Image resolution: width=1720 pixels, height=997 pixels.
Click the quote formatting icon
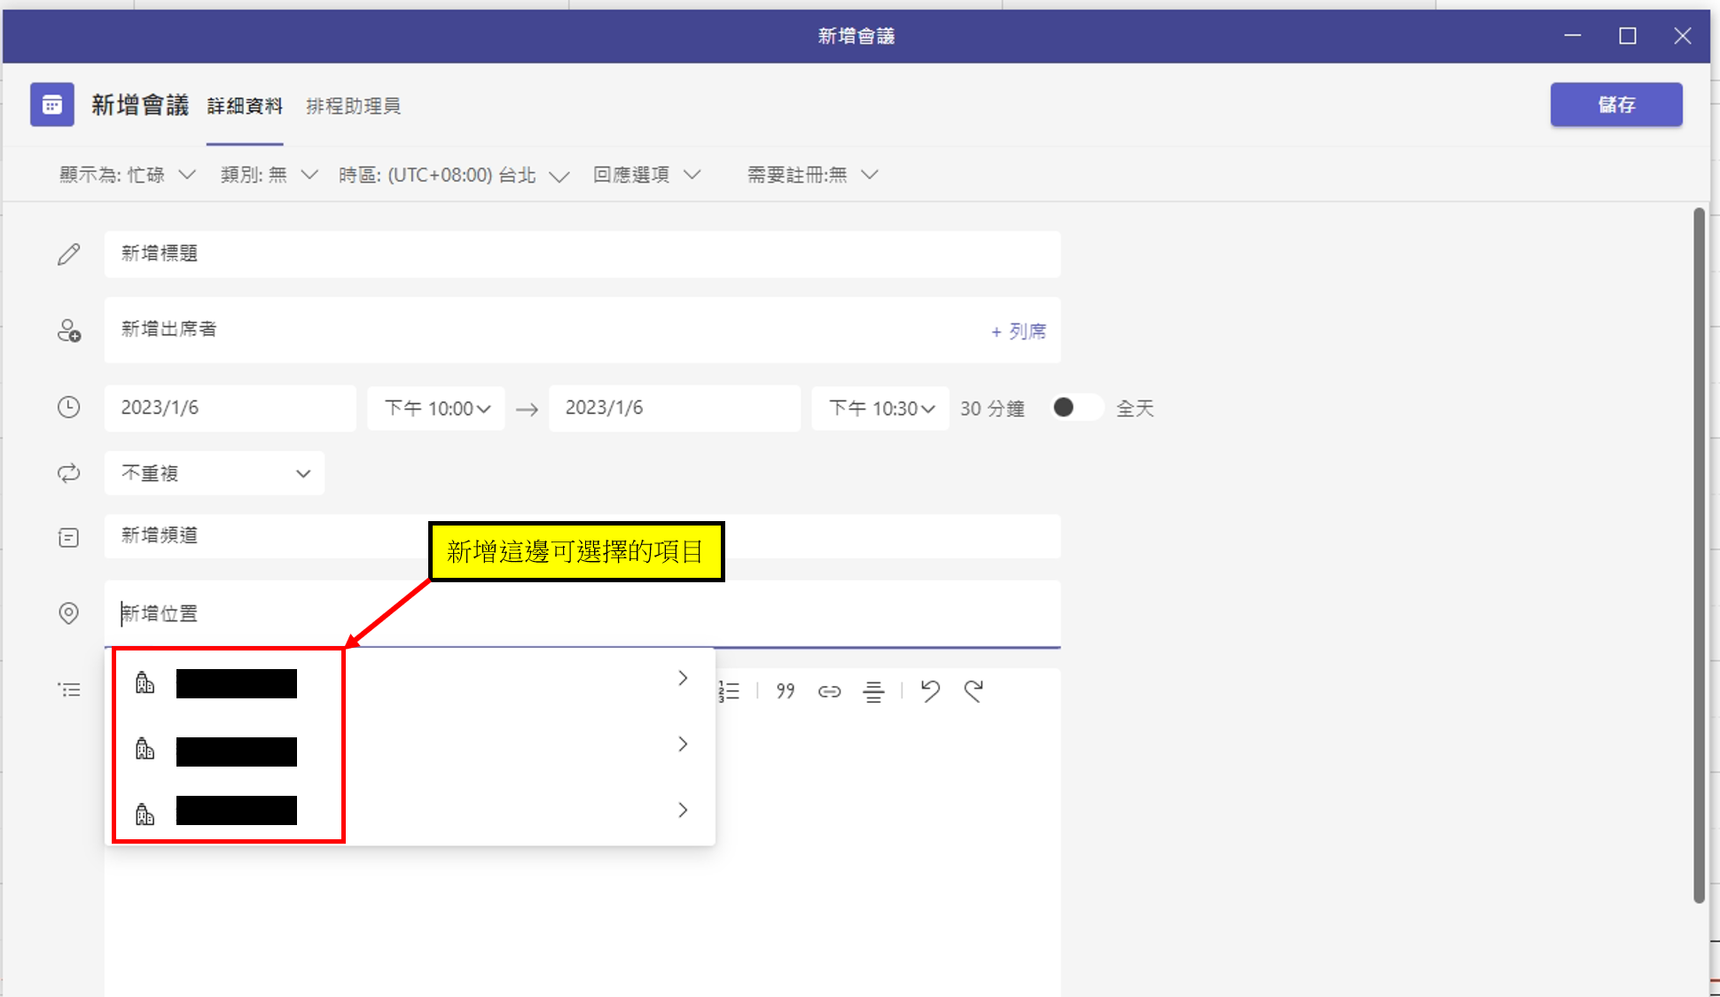786,691
